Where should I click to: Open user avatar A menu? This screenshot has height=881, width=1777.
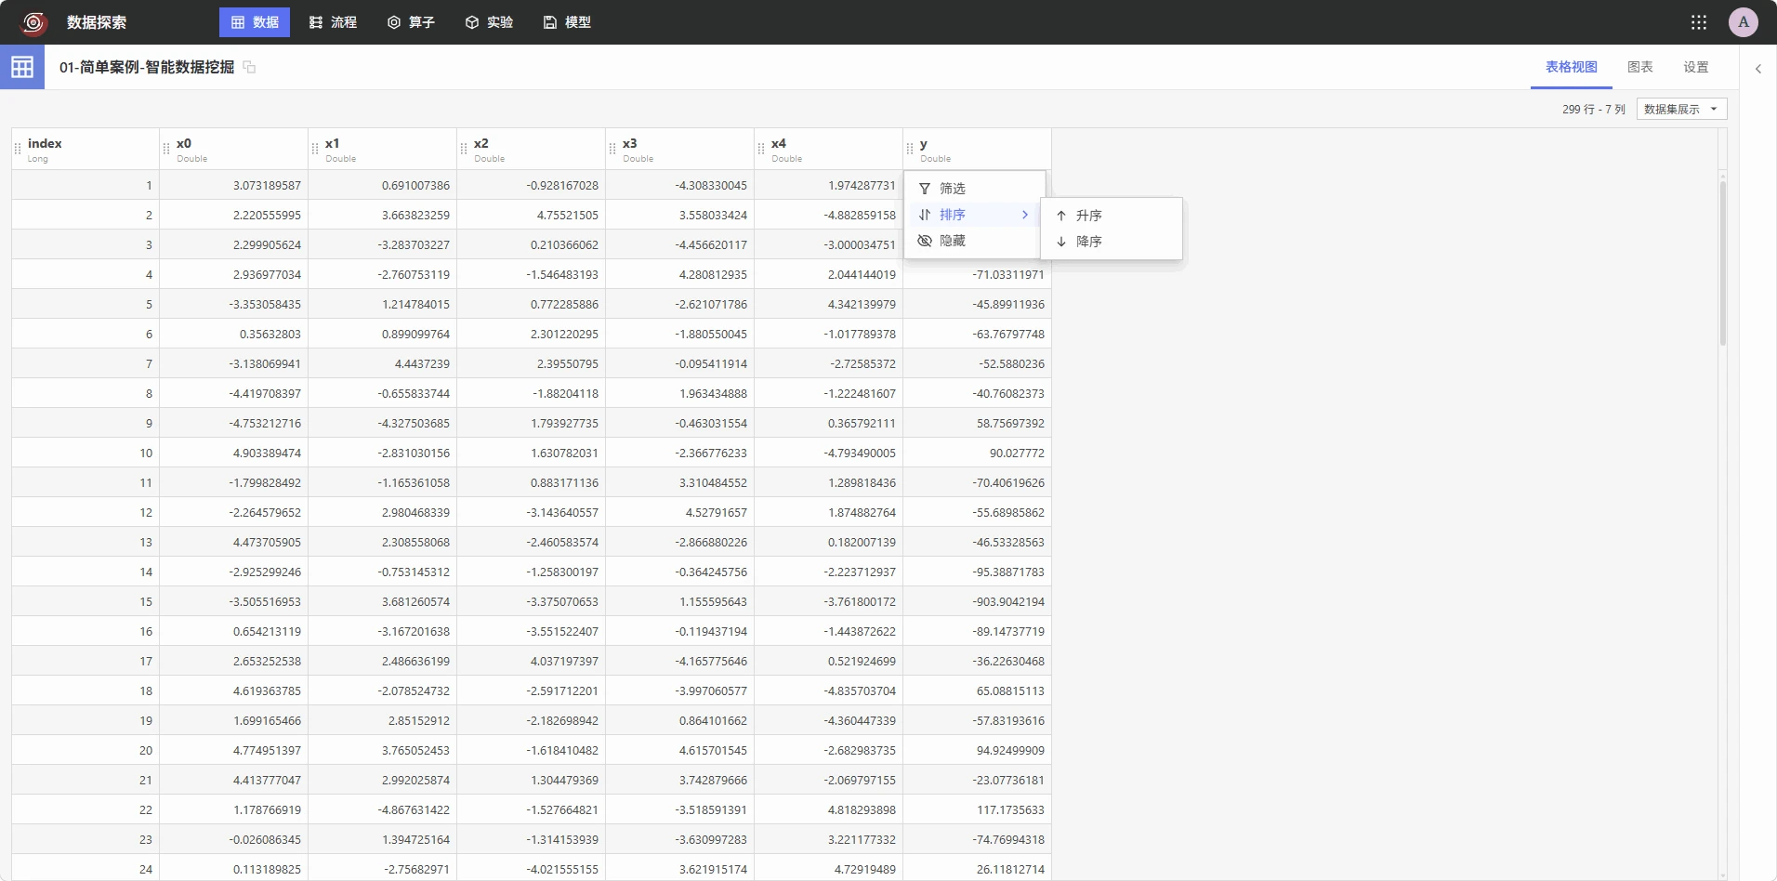coord(1744,22)
